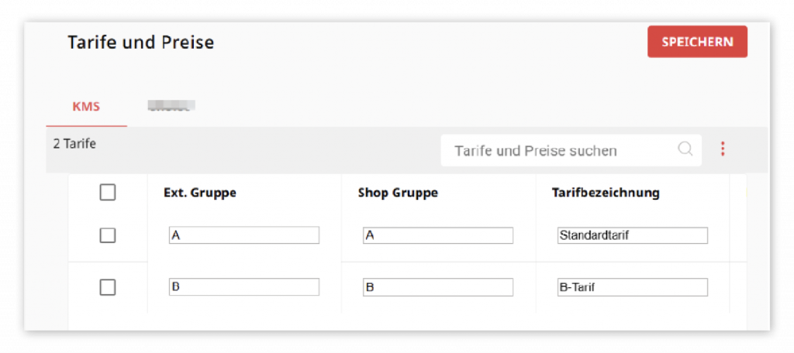Sort by the Shop Gruppe column header

[x=398, y=193]
